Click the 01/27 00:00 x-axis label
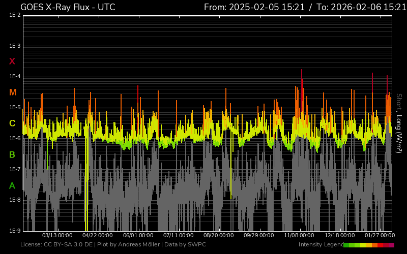407x254 pixels. click(380, 236)
